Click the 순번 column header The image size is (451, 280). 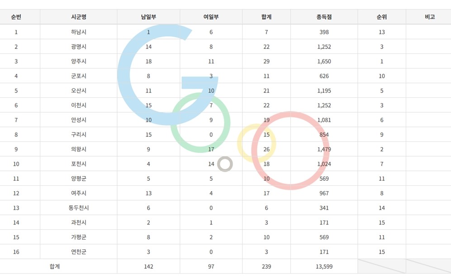pyautogui.click(x=16, y=17)
